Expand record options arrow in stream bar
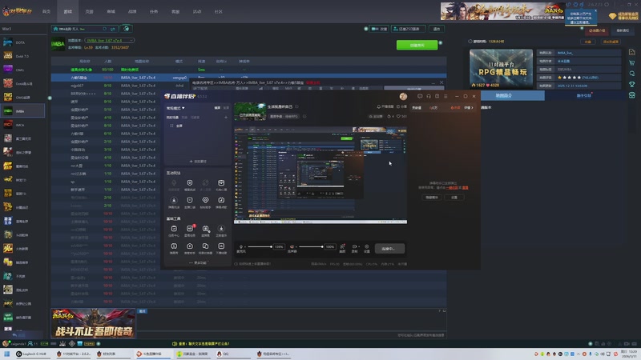Screen dimensions: 641x360 click(x=358, y=247)
